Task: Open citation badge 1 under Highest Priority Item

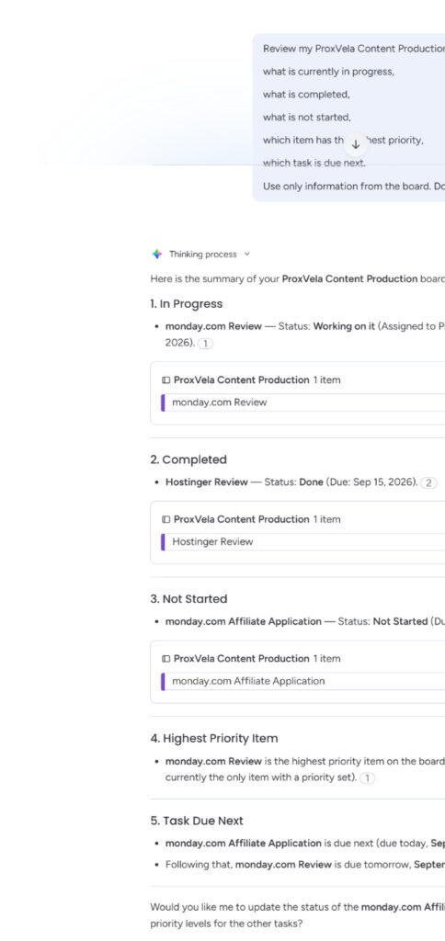Action: [368, 778]
